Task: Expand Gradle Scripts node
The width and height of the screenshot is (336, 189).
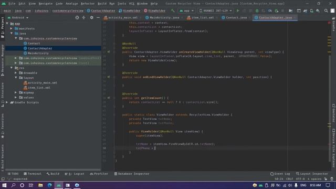Action: tap(7, 102)
